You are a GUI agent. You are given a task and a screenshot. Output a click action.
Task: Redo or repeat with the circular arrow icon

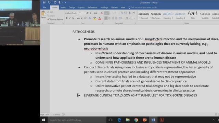[55, 2]
